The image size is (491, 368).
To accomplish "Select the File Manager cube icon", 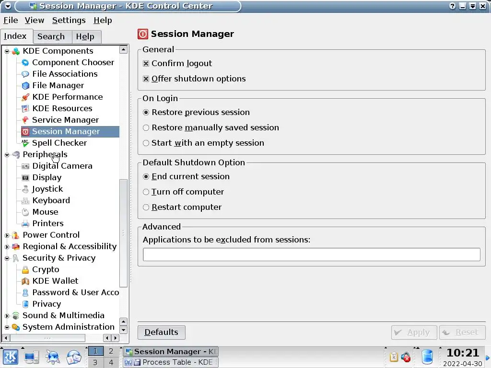I will pos(25,85).
